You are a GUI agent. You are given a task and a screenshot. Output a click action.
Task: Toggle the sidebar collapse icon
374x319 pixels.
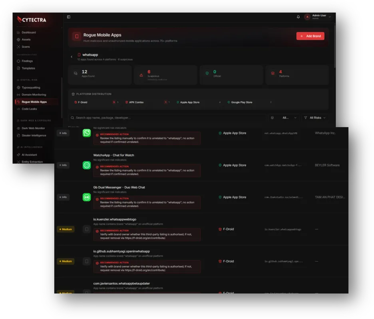click(x=69, y=17)
